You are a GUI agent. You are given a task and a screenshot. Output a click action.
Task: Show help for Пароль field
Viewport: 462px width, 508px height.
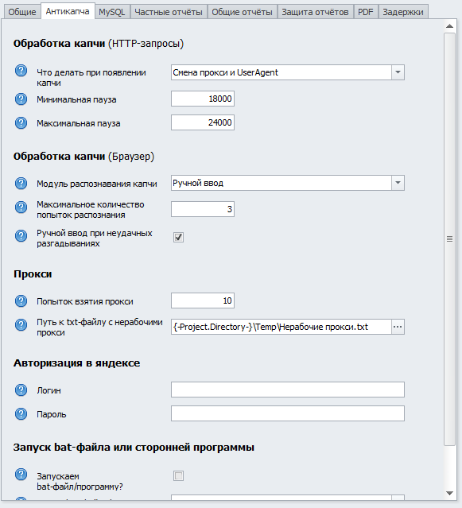(21, 413)
